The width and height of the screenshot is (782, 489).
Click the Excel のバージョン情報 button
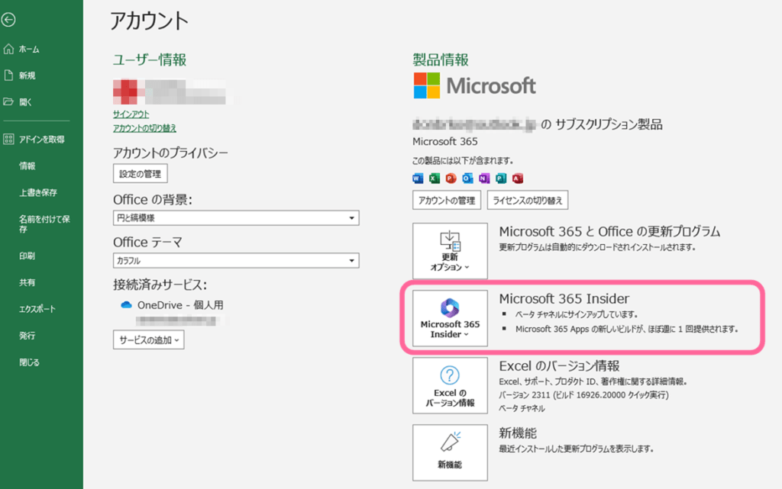(450, 385)
